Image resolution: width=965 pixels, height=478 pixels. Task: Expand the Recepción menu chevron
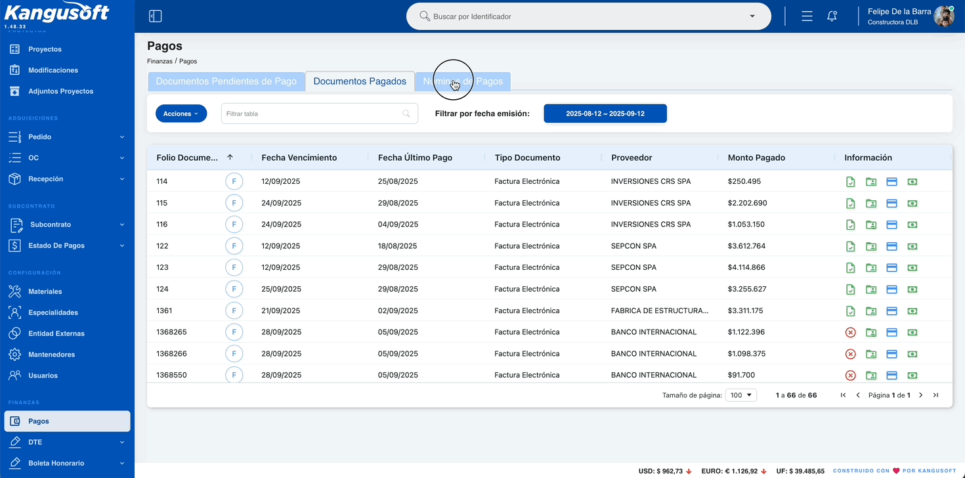coord(122,179)
